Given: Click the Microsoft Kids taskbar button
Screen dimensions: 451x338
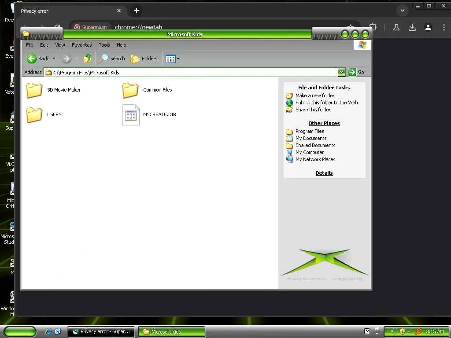Looking at the screenshot, I should (x=172, y=331).
